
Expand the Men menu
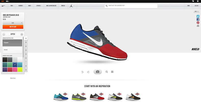(12, 6)
